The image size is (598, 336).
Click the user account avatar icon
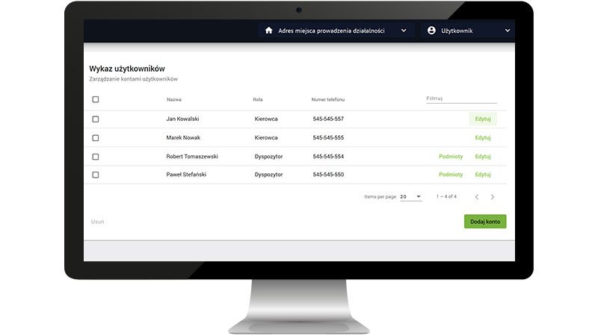click(431, 31)
